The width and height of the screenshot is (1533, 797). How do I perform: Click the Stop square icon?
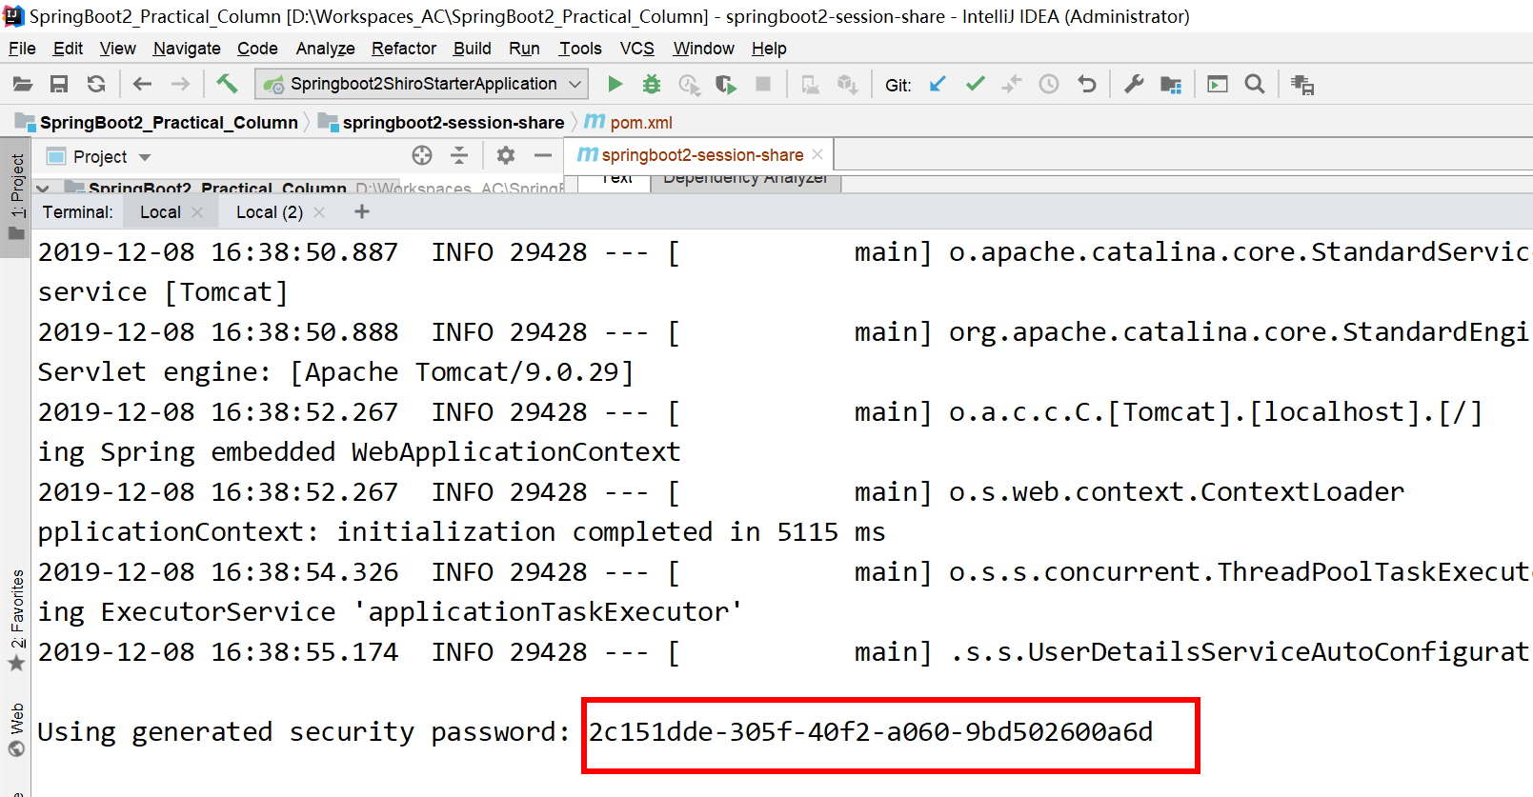(x=763, y=85)
